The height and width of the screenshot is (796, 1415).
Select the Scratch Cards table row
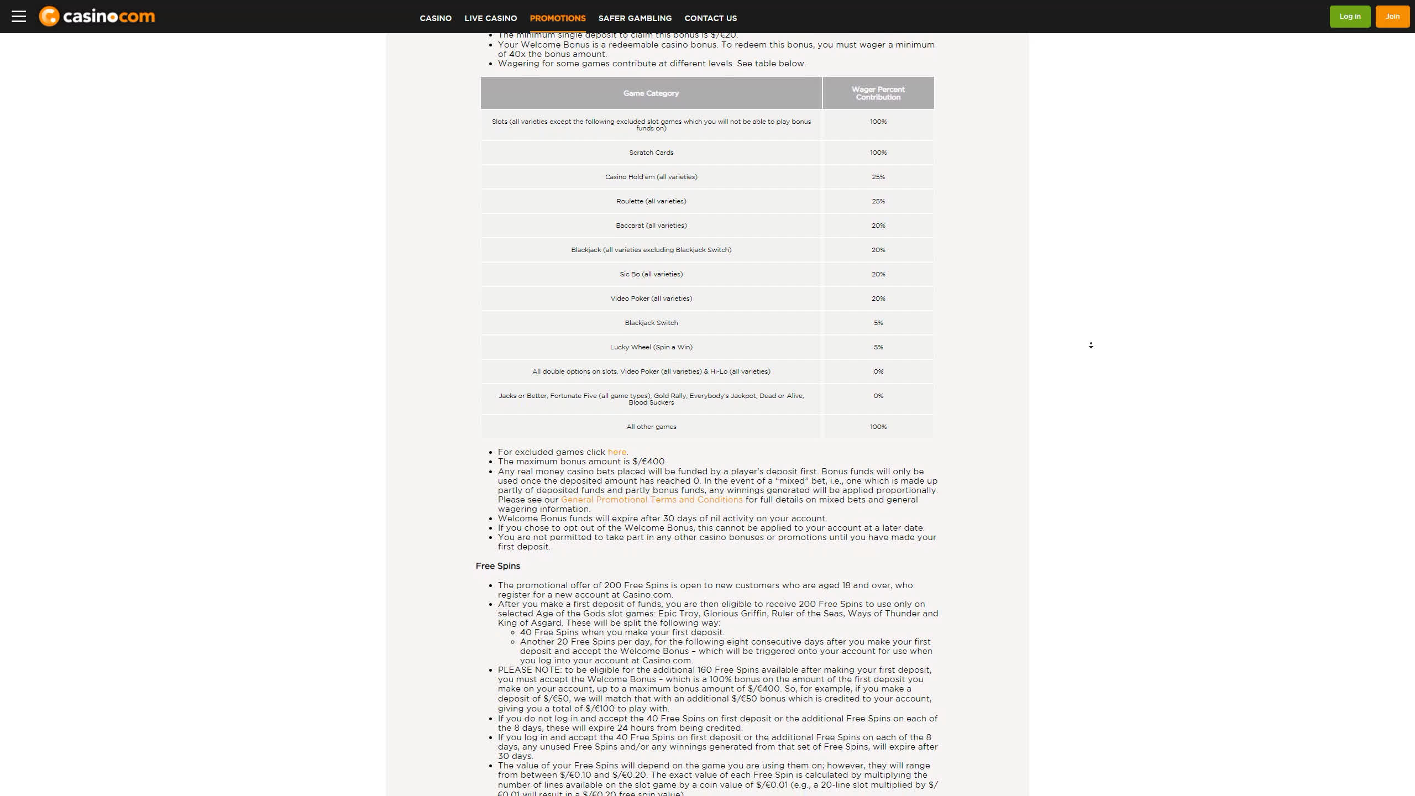tap(651, 153)
